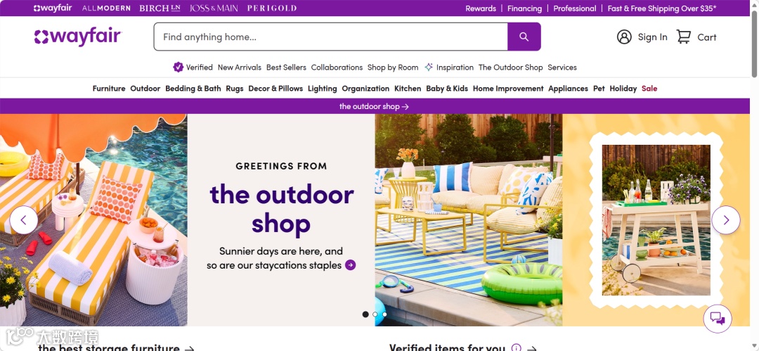Expand the Lighting category menu
This screenshot has height=351, width=759.
click(x=323, y=88)
